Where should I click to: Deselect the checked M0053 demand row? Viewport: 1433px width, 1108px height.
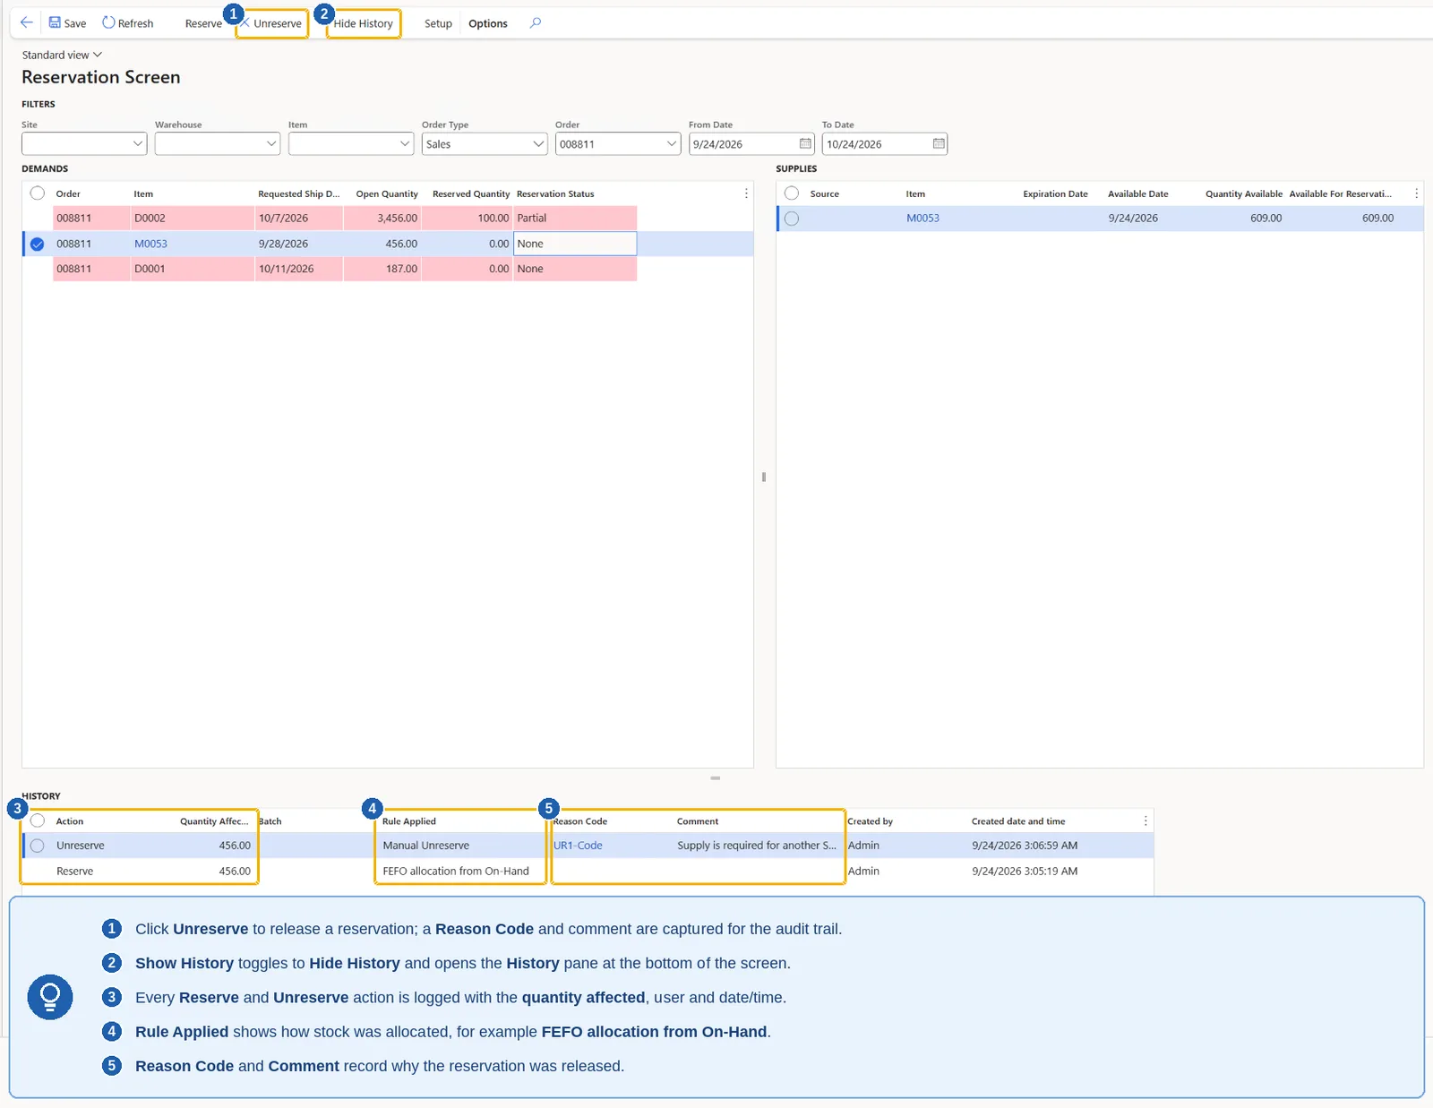click(38, 244)
